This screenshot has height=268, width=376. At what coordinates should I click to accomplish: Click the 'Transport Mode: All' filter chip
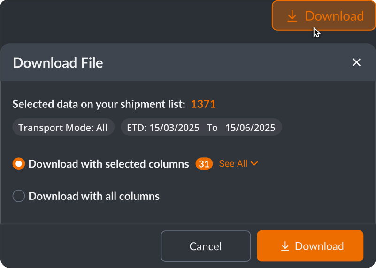[63, 128]
